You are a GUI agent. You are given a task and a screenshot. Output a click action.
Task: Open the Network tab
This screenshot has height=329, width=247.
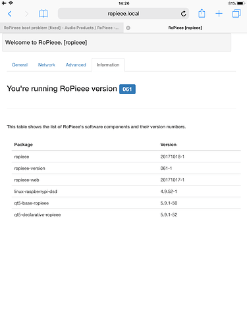pyautogui.click(x=47, y=65)
